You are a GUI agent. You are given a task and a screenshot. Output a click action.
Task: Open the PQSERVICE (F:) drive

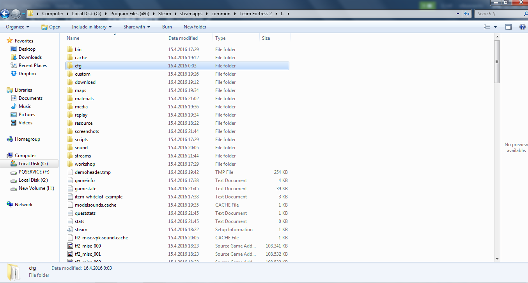tap(34, 172)
